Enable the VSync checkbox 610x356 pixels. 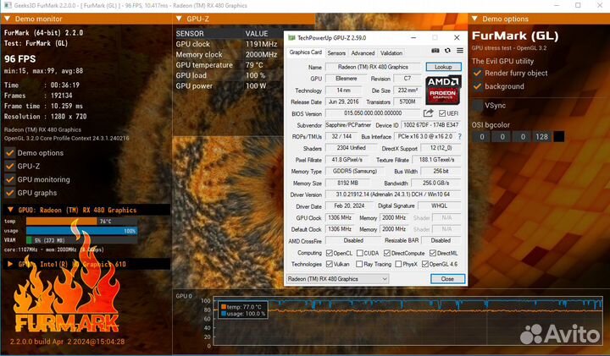(477, 105)
